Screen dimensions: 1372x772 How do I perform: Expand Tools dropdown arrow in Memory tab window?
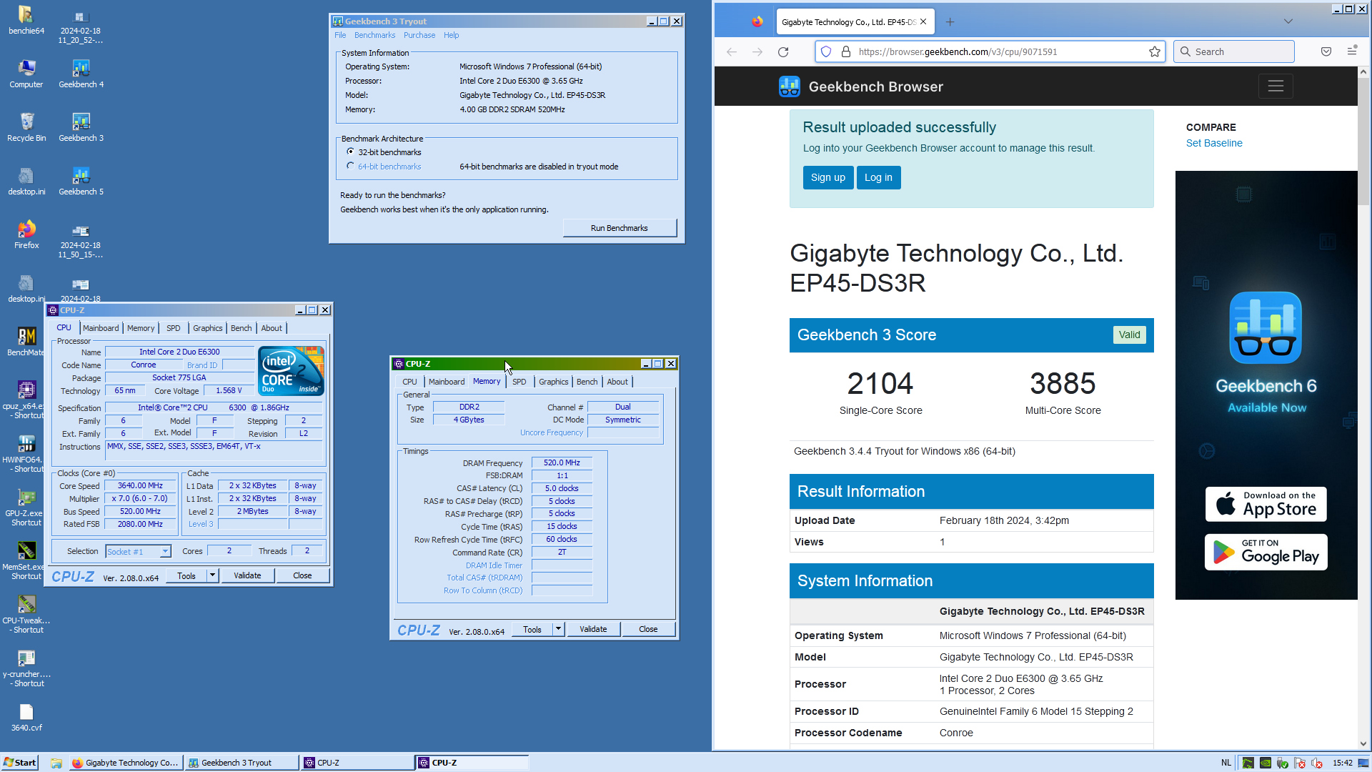(558, 629)
